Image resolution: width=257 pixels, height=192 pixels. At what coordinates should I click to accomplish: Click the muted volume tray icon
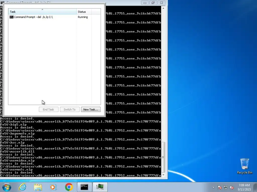coord(232,187)
